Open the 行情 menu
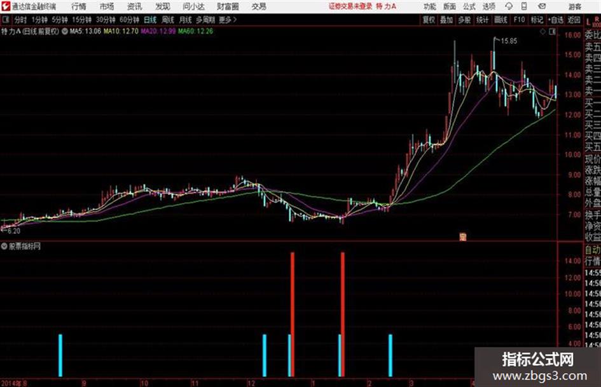The image size is (601, 387). coord(79,6)
